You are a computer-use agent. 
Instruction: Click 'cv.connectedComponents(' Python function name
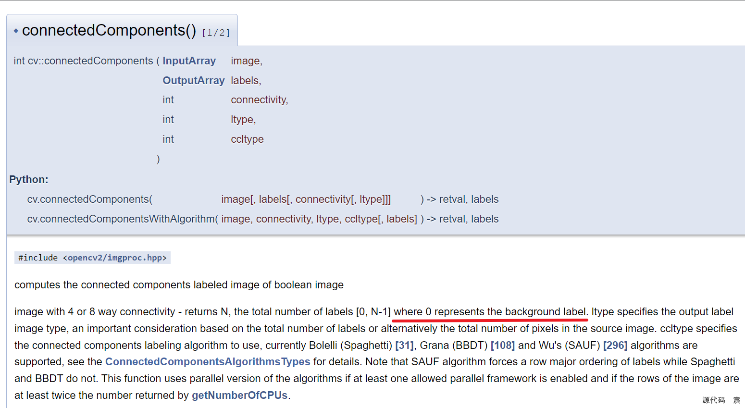[x=90, y=199]
